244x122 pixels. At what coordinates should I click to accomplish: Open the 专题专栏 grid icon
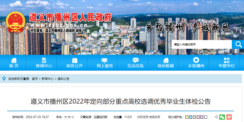(226, 60)
